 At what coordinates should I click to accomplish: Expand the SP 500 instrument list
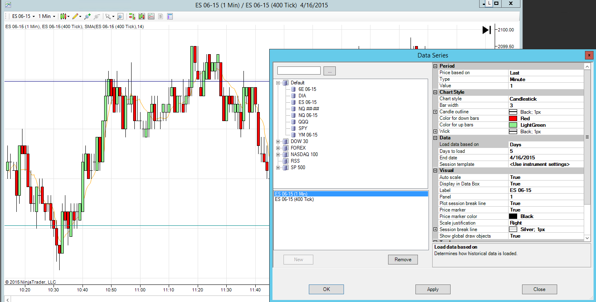pos(278,168)
